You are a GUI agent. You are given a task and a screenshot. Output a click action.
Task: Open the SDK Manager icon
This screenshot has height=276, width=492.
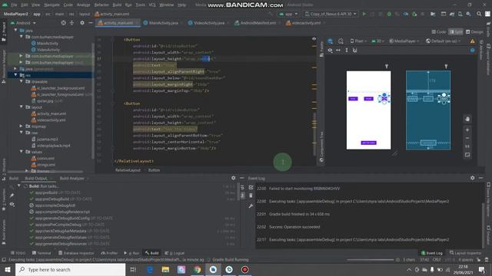(x=468, y=14)
